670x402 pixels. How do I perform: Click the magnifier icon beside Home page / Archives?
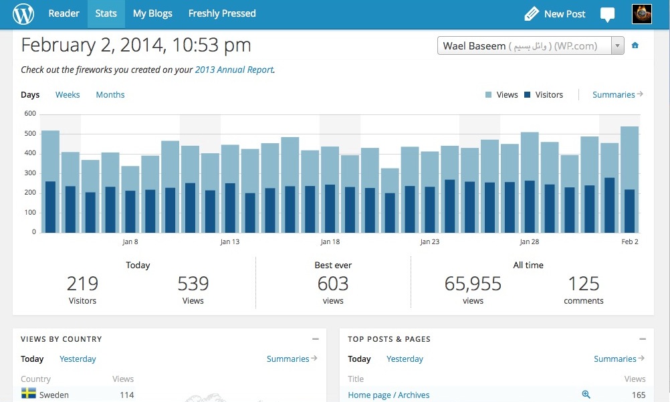coord(586,395)
